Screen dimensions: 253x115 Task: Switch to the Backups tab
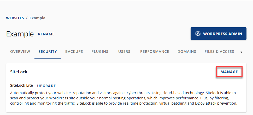pos(74,52)
